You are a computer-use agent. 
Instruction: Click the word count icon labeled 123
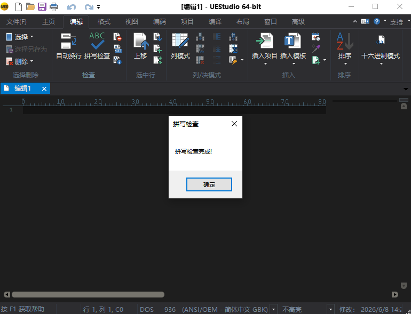[117, 49]
